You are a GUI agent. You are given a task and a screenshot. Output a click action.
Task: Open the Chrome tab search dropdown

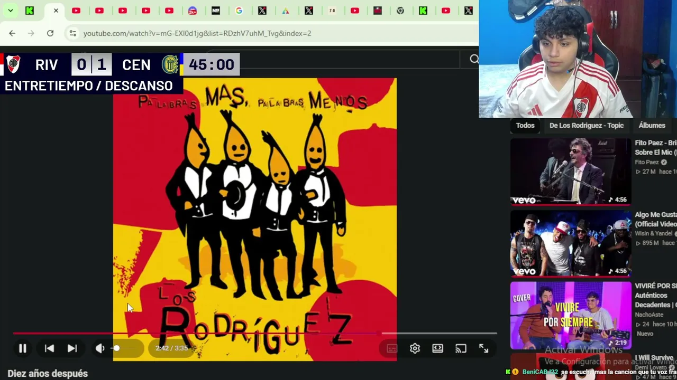point(10,11)
